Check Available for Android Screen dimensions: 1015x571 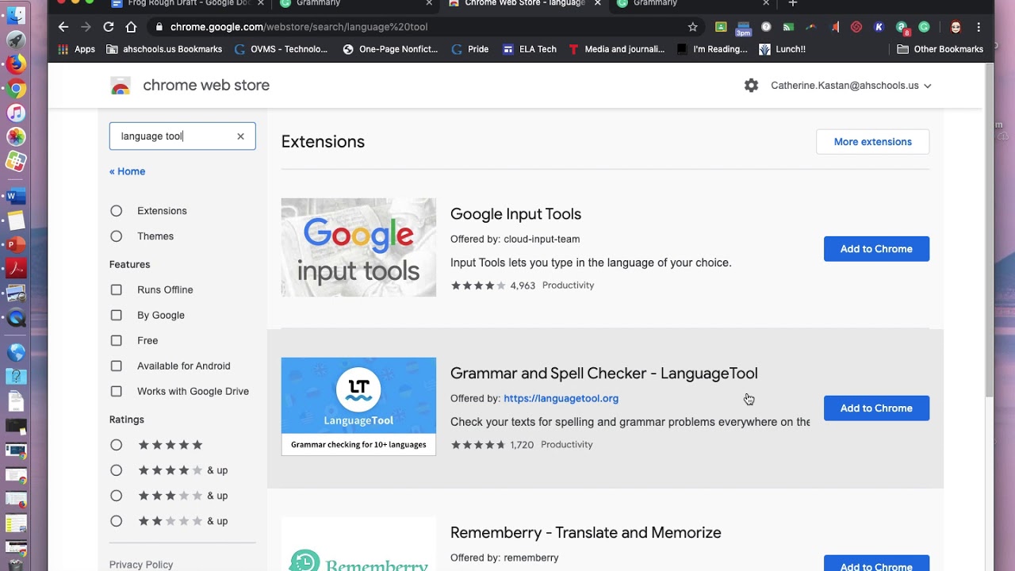(x=117, y=366)
